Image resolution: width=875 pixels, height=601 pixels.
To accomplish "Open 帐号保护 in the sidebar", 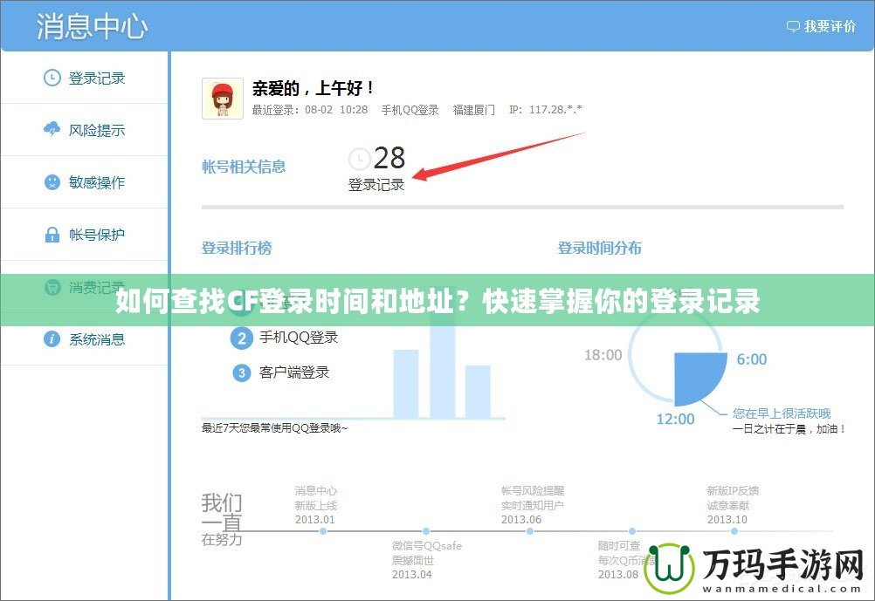I will [85, 234].
